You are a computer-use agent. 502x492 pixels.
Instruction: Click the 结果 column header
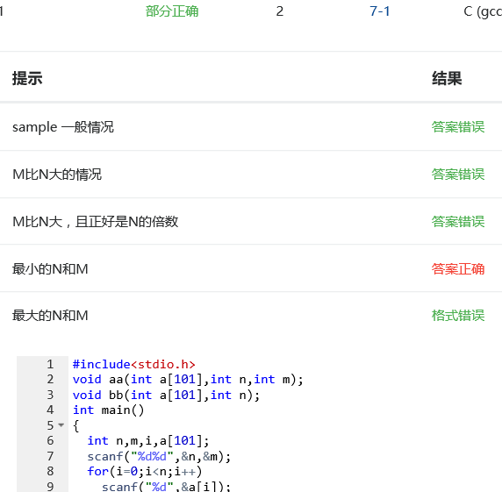click(447, 78)
